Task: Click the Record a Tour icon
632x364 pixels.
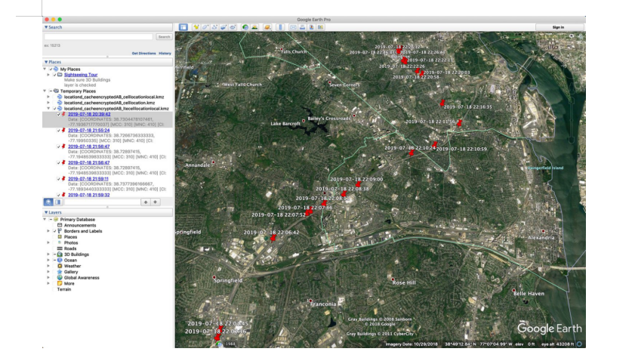Action: 233,27
